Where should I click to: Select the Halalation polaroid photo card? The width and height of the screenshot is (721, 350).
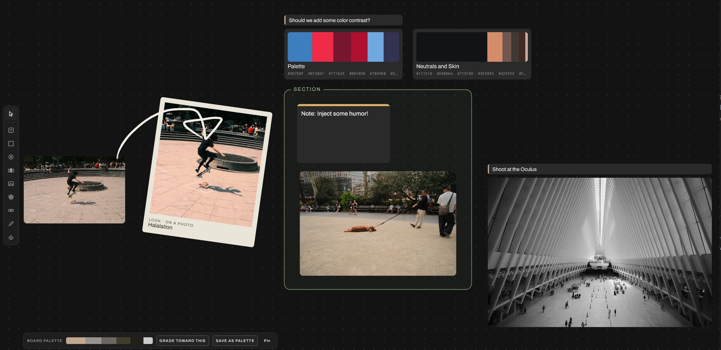[207, 172]
